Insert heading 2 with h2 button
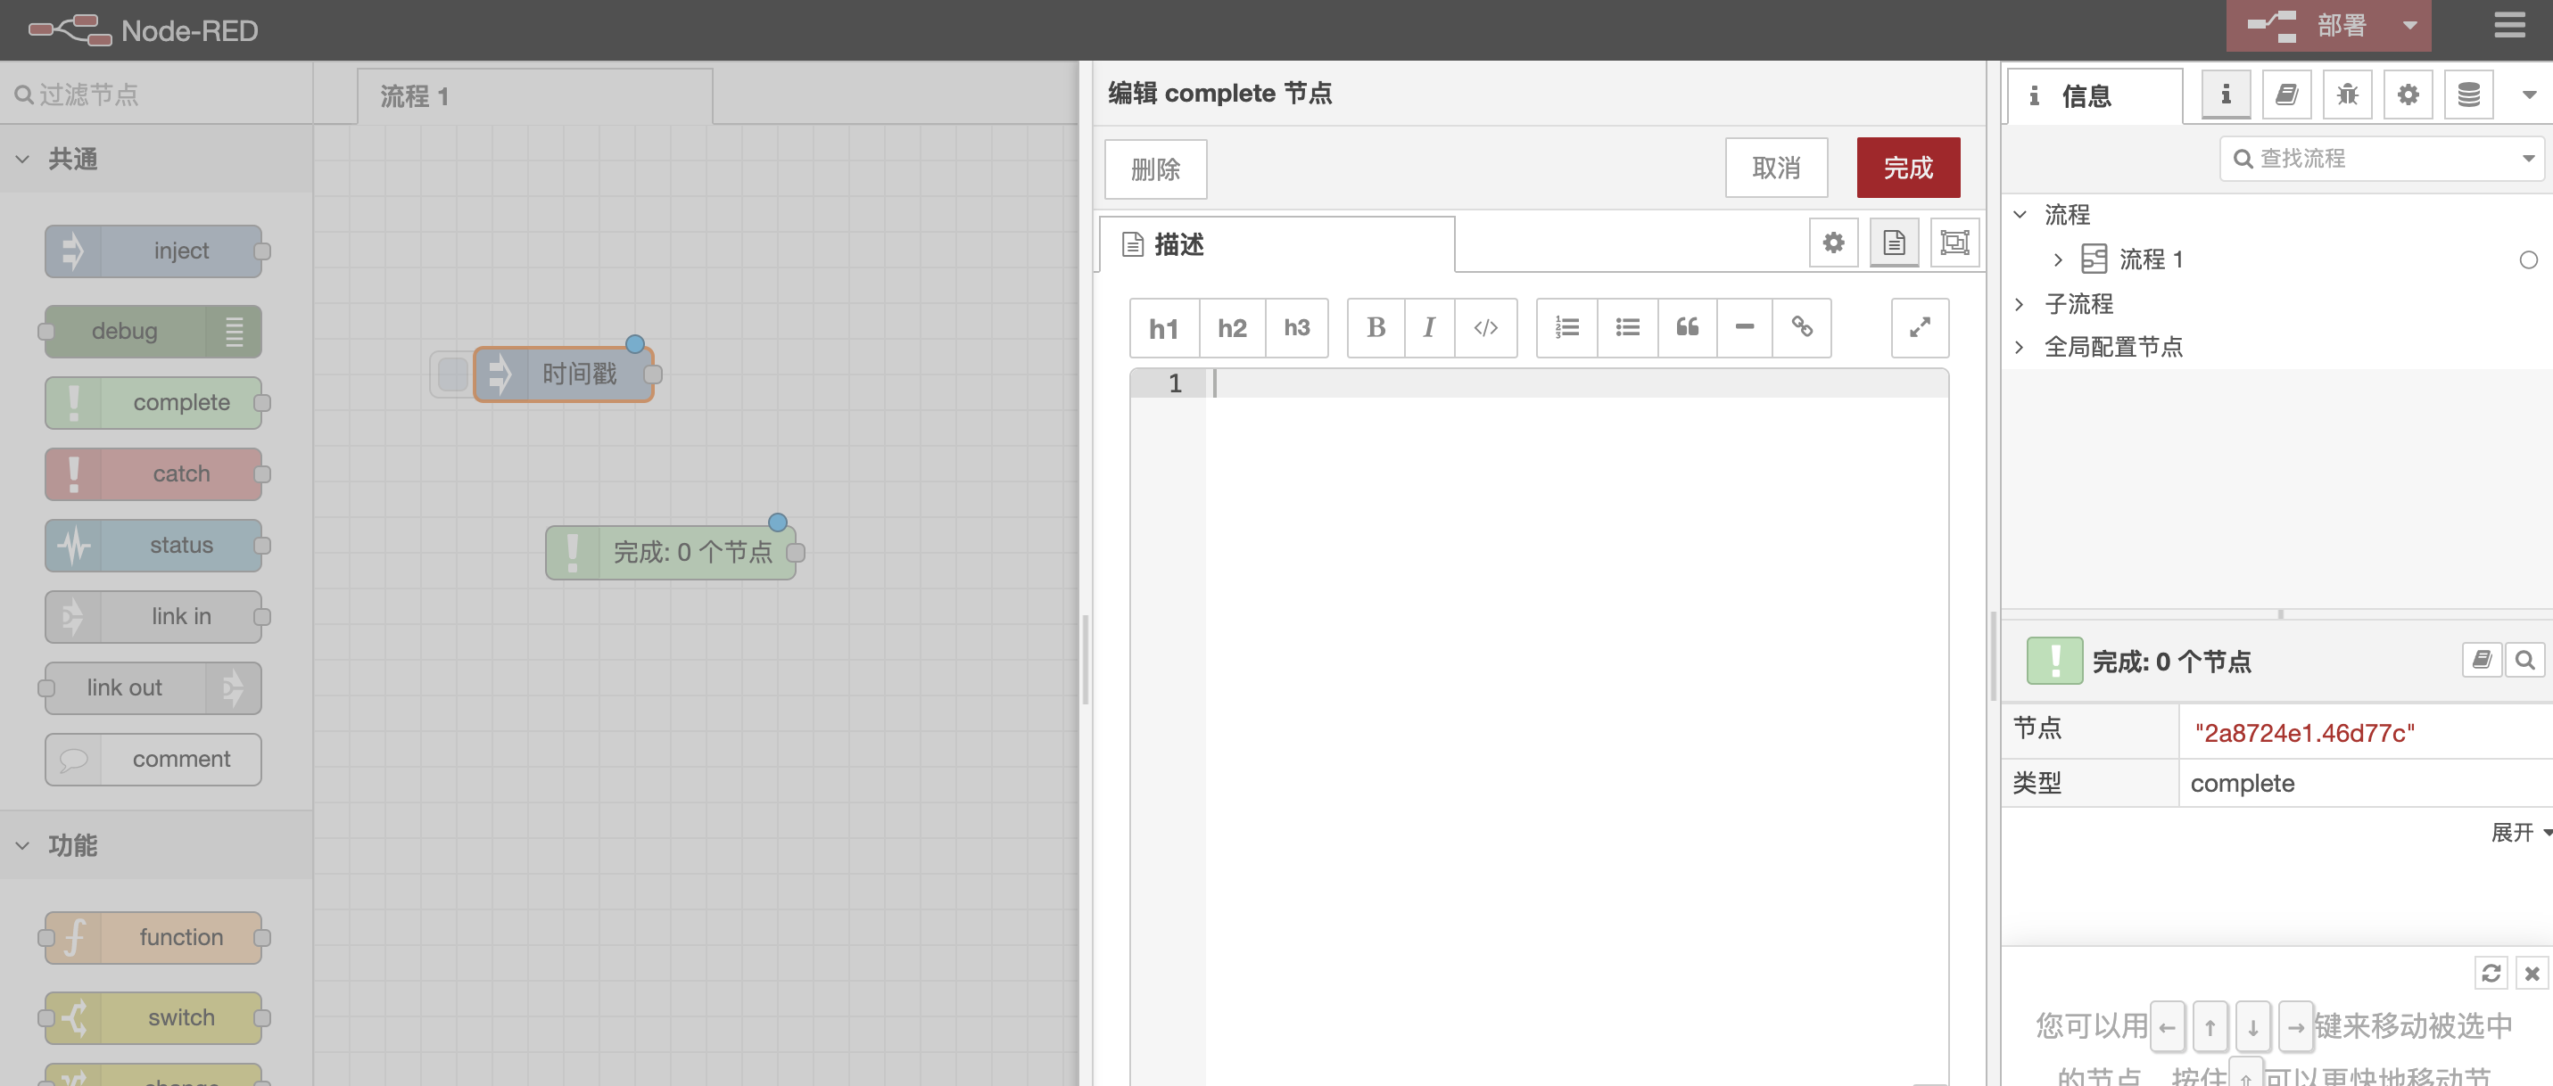The height and width of the screenshot is (1086, 2553). point(1232,328)
